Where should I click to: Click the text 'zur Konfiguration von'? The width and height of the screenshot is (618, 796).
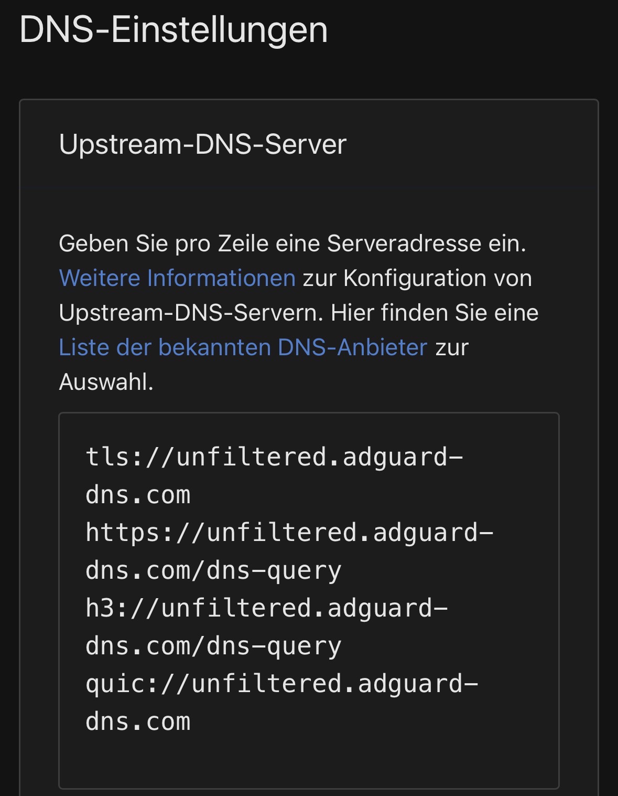417,278
